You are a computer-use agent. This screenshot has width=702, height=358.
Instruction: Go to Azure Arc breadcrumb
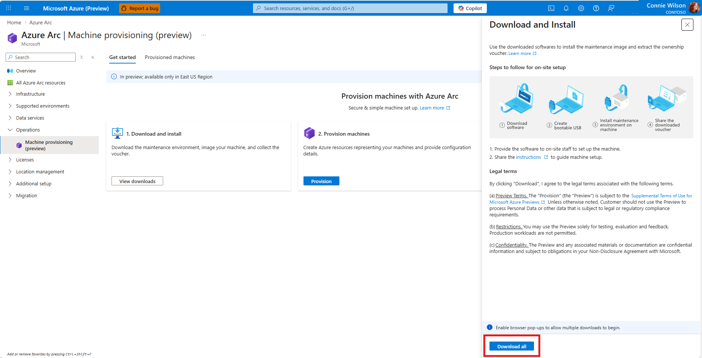[41, 22]
